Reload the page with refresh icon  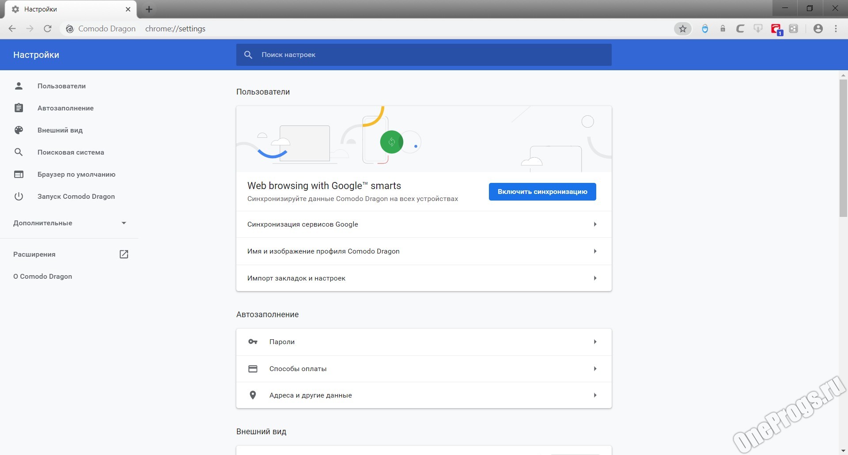point(48,29)
